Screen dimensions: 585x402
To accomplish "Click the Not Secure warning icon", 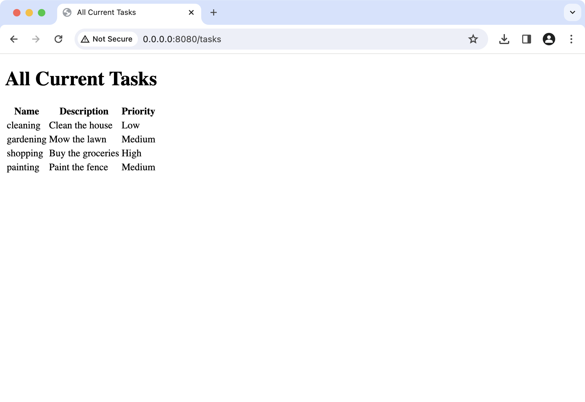I will [x=86, y=39].
